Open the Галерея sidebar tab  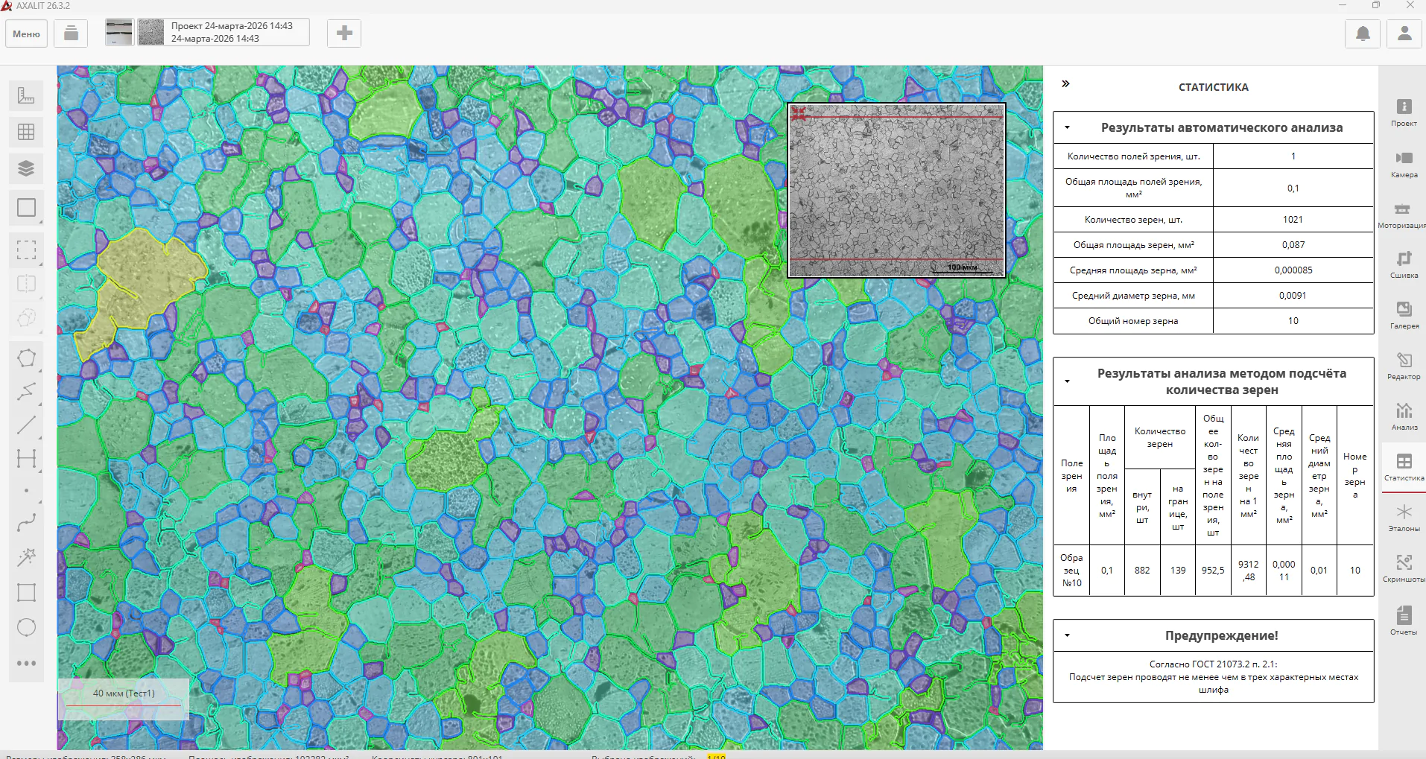1404,315
